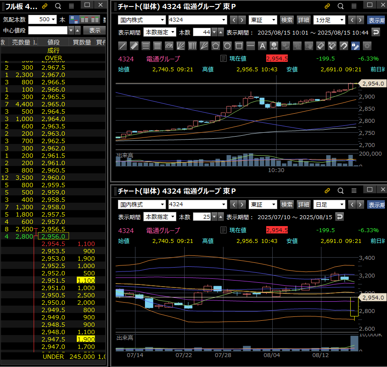Image resolution: width=387 pixels, height=367 pixels.
Task: Open hamburger menu in the bottom chart header
Action: [x=354, y=191]
